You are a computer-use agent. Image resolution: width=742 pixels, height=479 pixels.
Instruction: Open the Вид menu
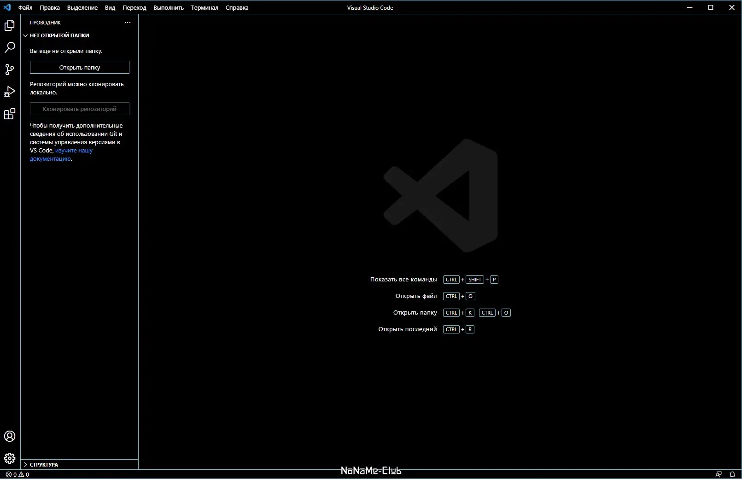pyautogui.click(x=110, y=7)
